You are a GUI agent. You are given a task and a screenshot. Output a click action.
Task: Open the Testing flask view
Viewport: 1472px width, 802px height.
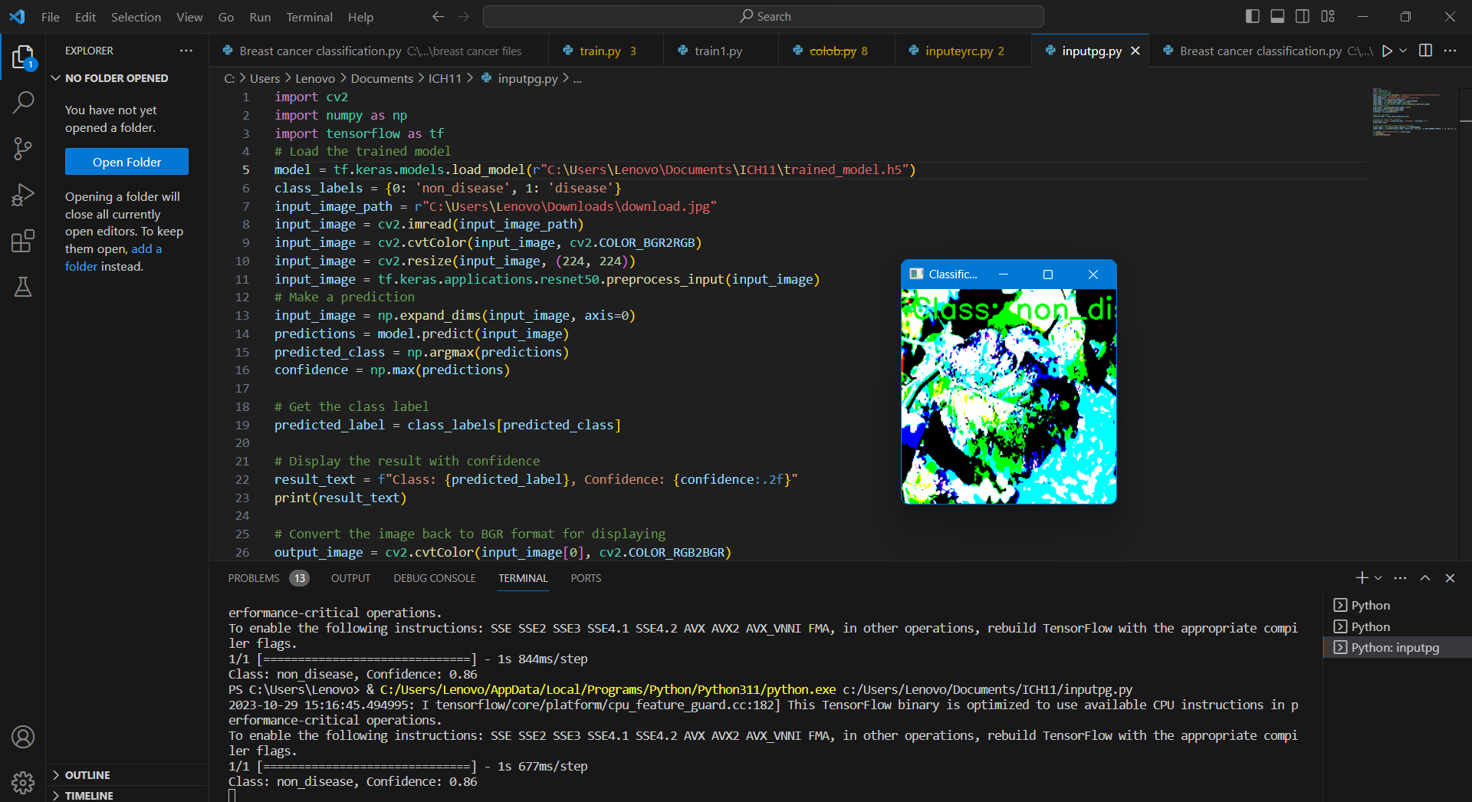[23, 287]
